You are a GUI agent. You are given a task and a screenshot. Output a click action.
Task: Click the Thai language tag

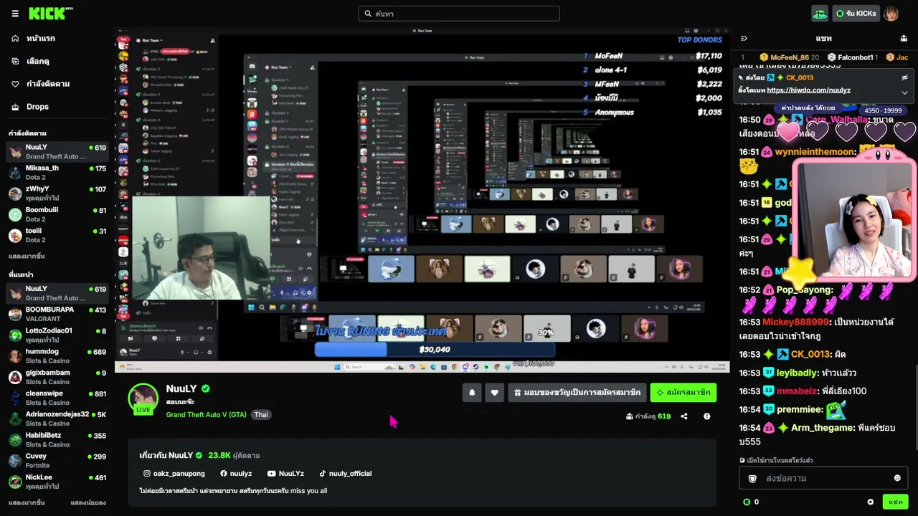click(x=261, y=415)
